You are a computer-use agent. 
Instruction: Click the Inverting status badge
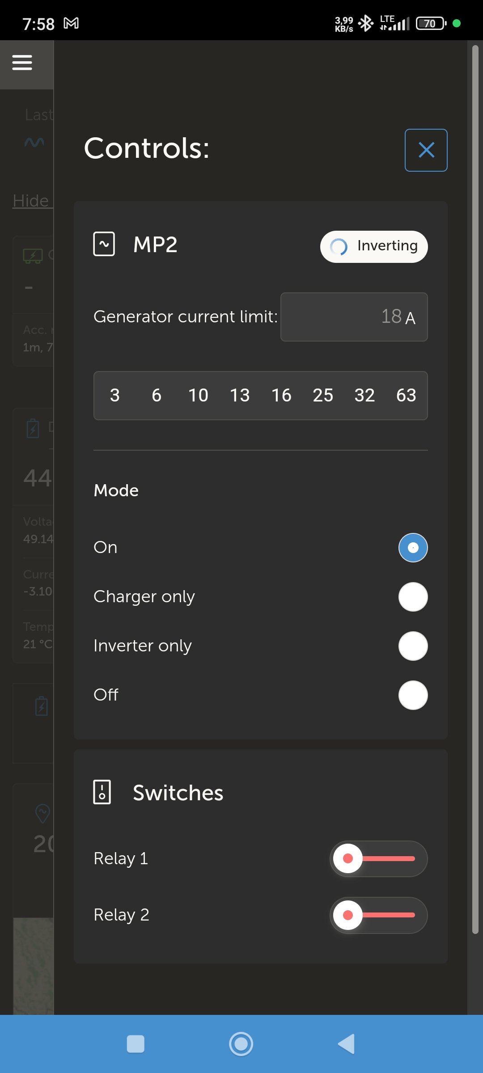coord(374,246)
